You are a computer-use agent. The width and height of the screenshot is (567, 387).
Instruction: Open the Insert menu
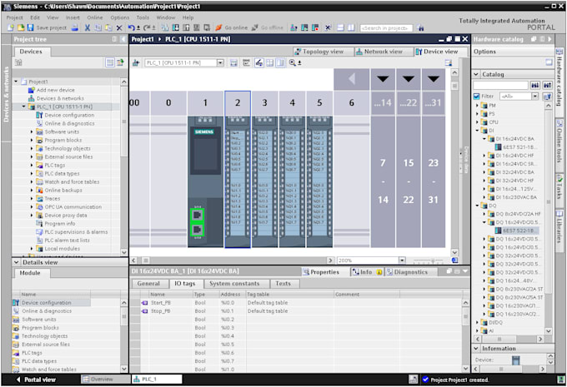point(73,17)
